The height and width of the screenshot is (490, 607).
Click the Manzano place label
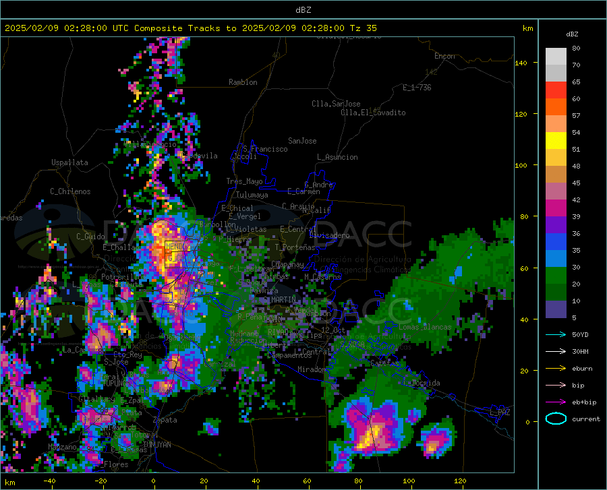coord(62,447)
